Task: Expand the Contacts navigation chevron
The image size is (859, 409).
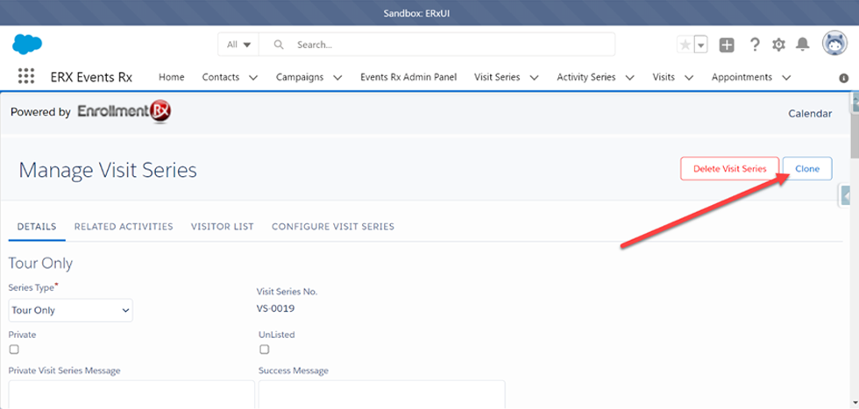Action: coord(253,77)
